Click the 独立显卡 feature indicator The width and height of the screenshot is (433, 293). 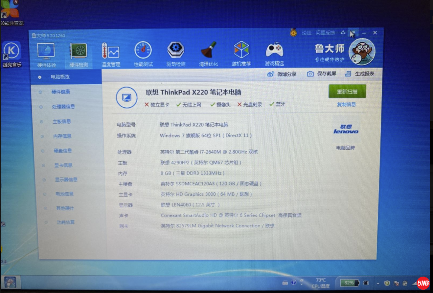pos(157,105)
